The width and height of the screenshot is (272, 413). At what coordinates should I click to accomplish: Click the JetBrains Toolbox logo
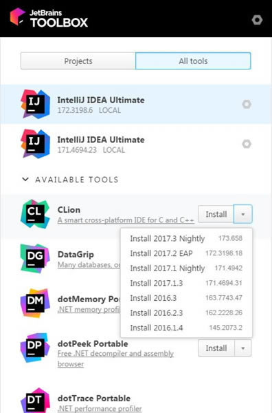tap(49, 18)
